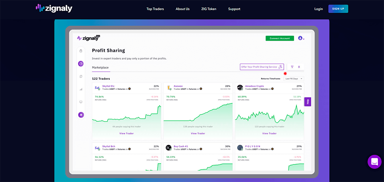Open the purple Help side tab
The width and height of the screenshot is (384, 182).
coord(308,102)
